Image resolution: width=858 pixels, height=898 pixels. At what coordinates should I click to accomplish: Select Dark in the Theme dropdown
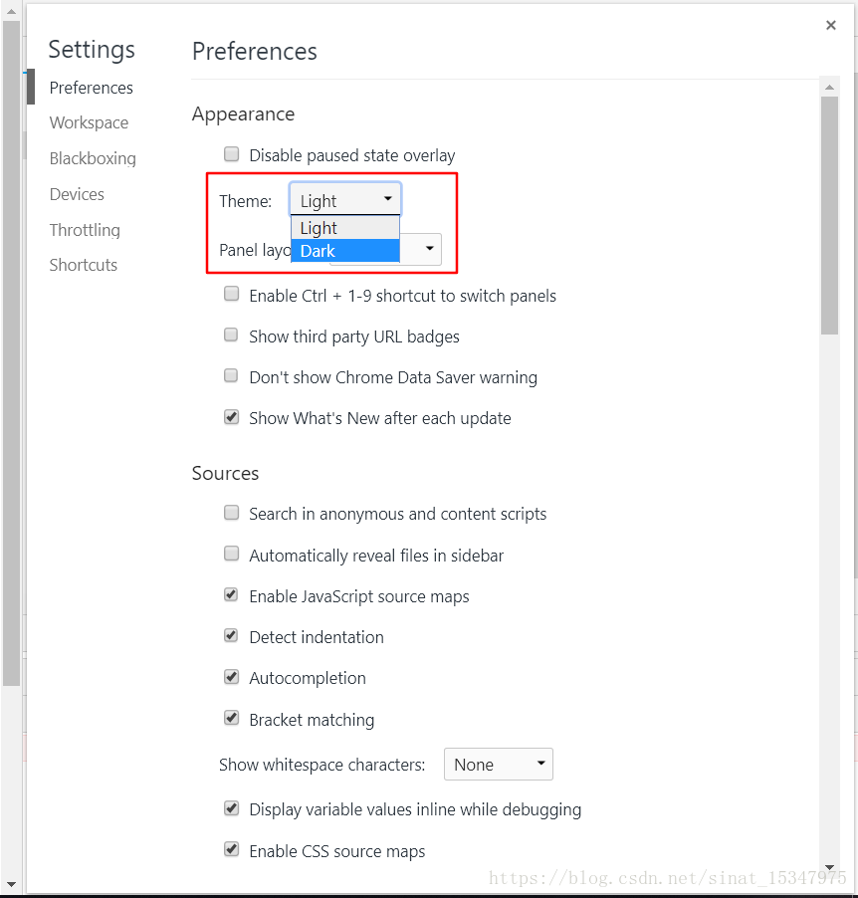point(344,251)
